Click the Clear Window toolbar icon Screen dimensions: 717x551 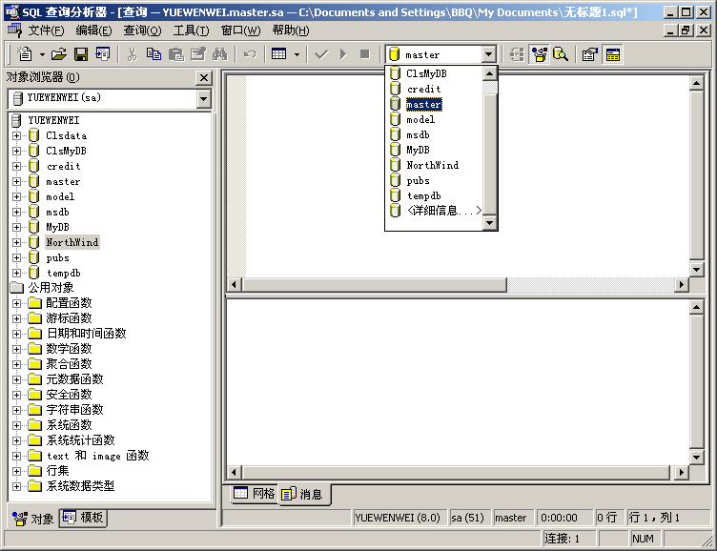coord(198,54)
